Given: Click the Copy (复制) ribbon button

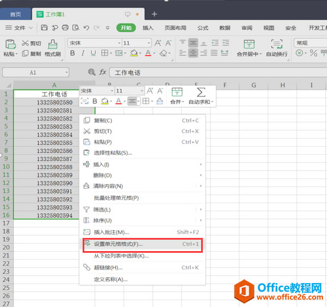Looking at the screenshot, I should [x=31, y=54].
